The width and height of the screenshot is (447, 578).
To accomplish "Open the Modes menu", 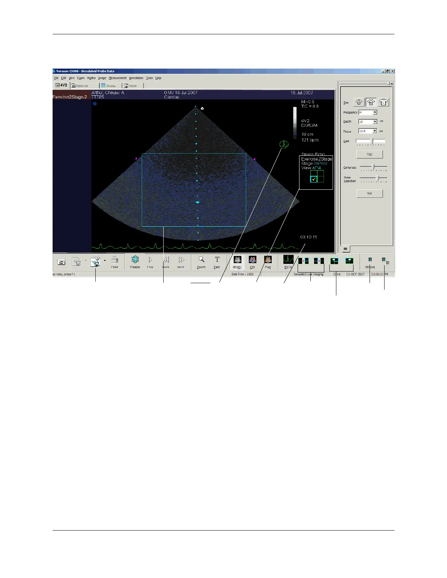I will pos(91,78).
